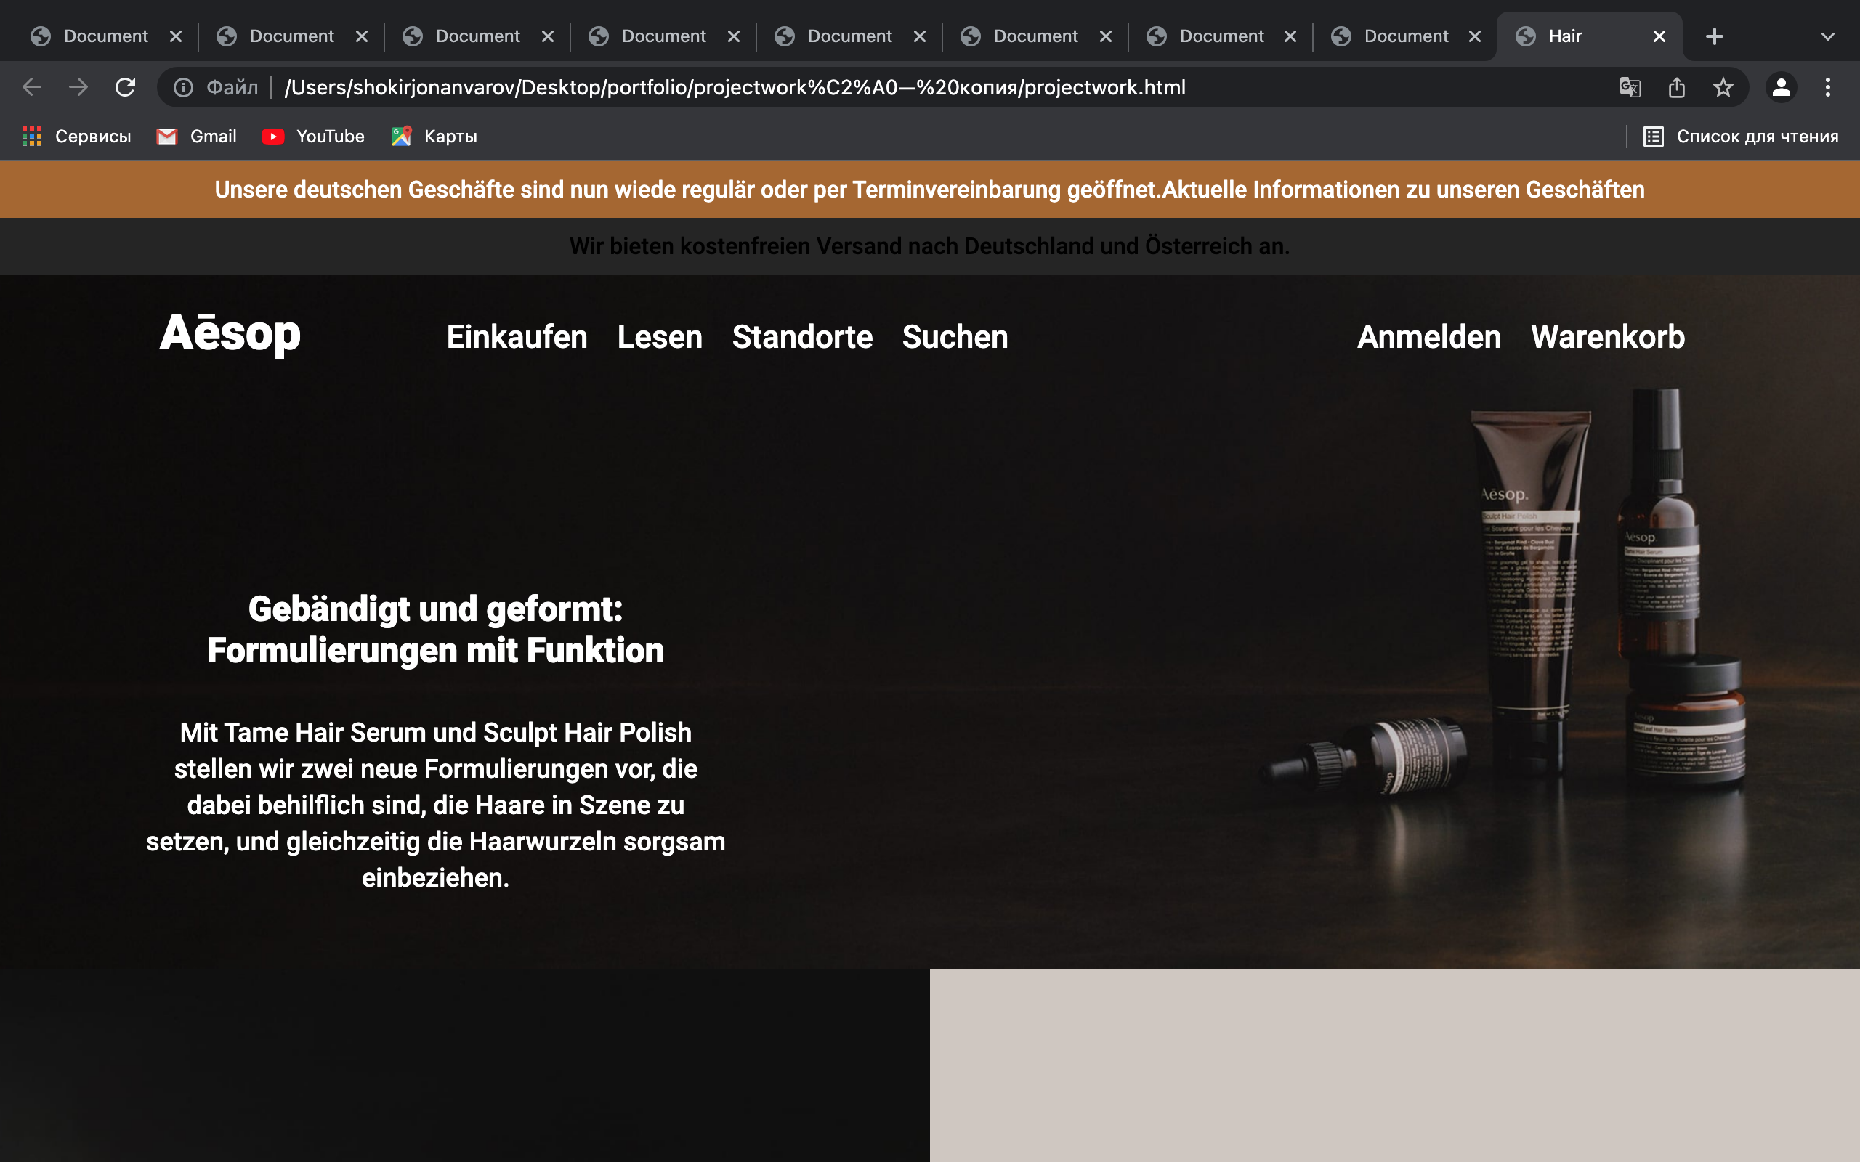The image size is (1860, 1162).
Task: Open the Warenkorb cart link
Action: (x=1607, y=336)
